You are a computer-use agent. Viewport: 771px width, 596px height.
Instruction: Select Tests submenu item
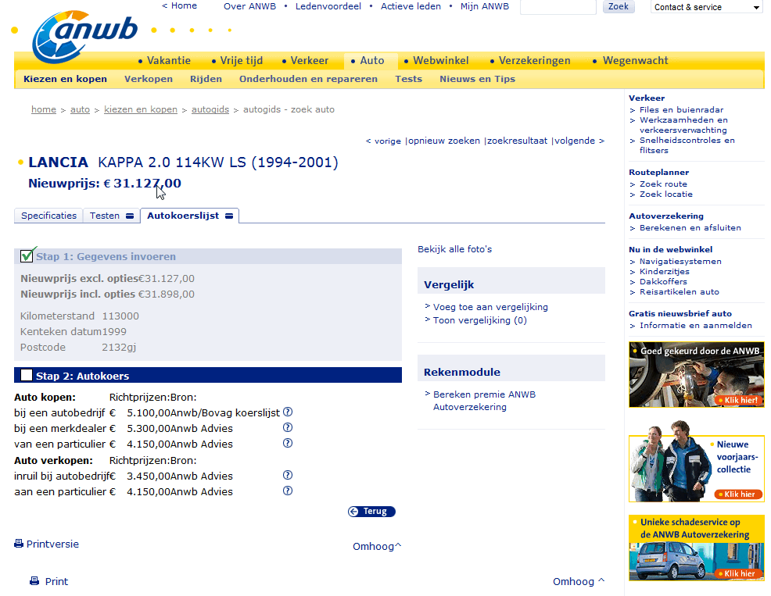point(409,79)
